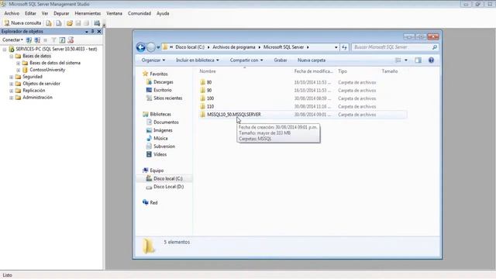Select the ContosoUniversity database
The width and height of the screenshot is (496, 279).
47,70
